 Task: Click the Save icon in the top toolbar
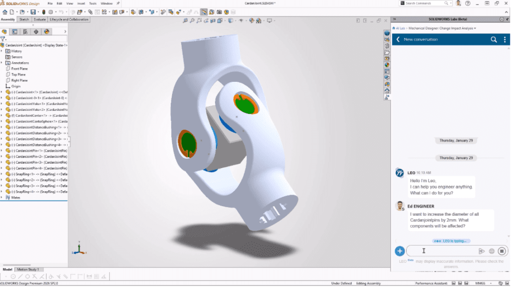coord(33,11)
